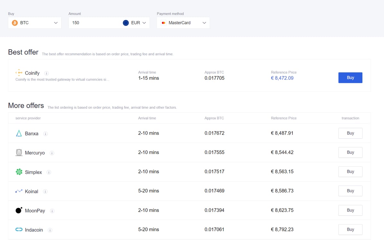This screenshot has height=247, width=384.
Task: Buy from the Koinal offer
Action: coord(350,191)
